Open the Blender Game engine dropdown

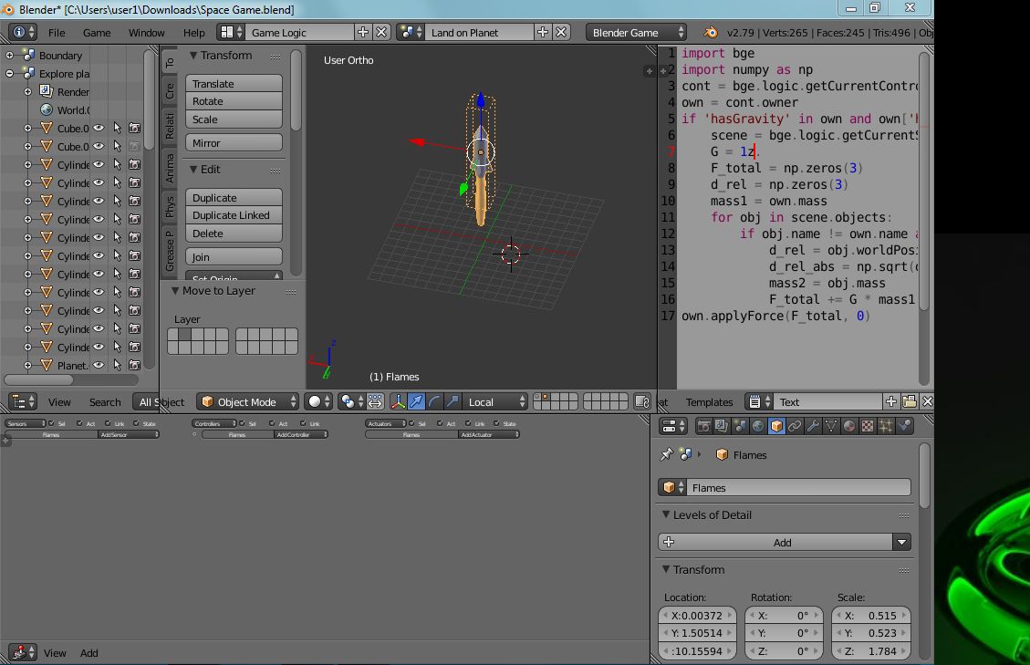[636, 32]
